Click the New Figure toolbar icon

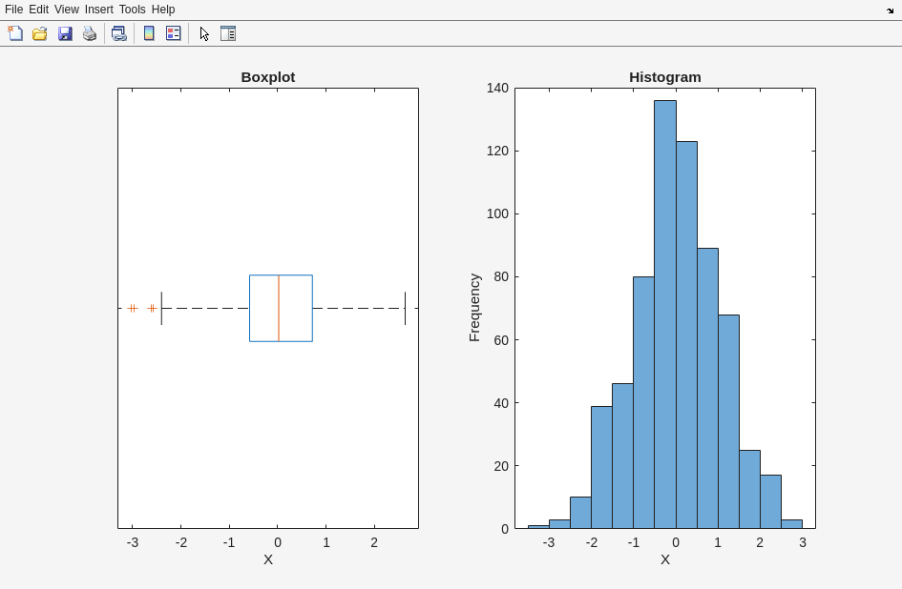point(15,33)
